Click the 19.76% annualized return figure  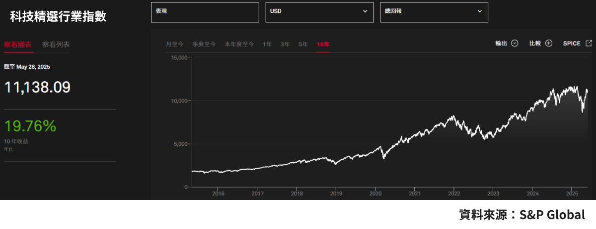[x=30, y=126]
